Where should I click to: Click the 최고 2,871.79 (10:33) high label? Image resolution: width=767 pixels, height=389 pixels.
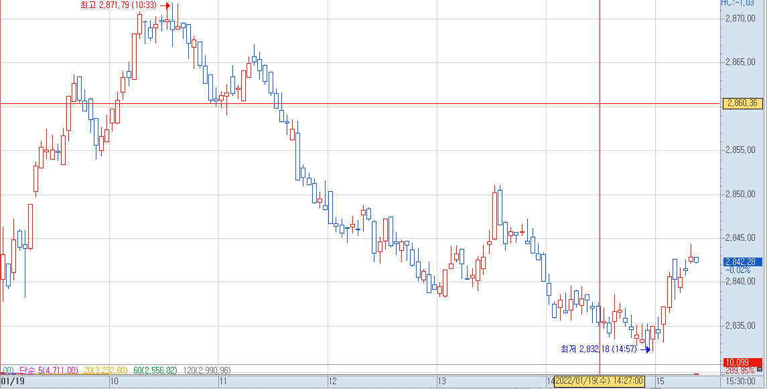(119, 5)
